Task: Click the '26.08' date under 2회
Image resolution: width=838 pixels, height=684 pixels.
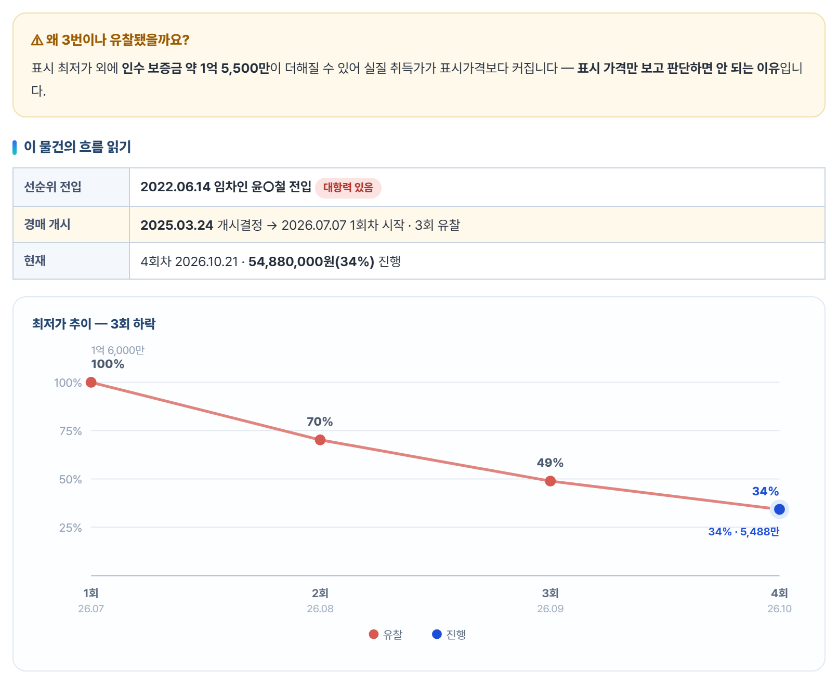Action: click(320, 609)
